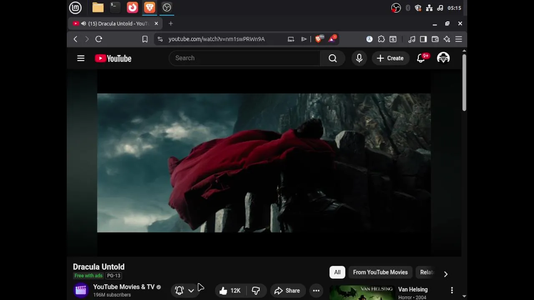Open the network tray icon
The image size is (534, 300).
[429, 8]
